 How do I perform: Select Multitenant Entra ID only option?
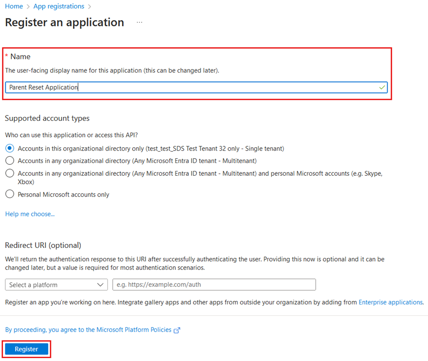pyautogui.click(x=10, y=161)
